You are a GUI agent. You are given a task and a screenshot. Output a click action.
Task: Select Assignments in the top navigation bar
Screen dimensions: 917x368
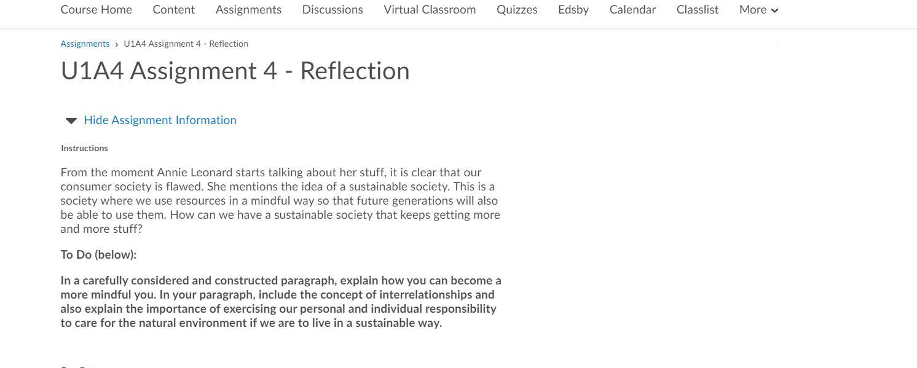click(248, 10)
